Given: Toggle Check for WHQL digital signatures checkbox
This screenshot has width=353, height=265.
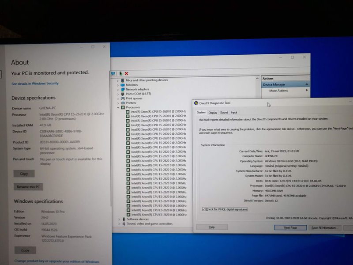Looking at the screenshot, I should pyautogui.click(x=203, y=209).
